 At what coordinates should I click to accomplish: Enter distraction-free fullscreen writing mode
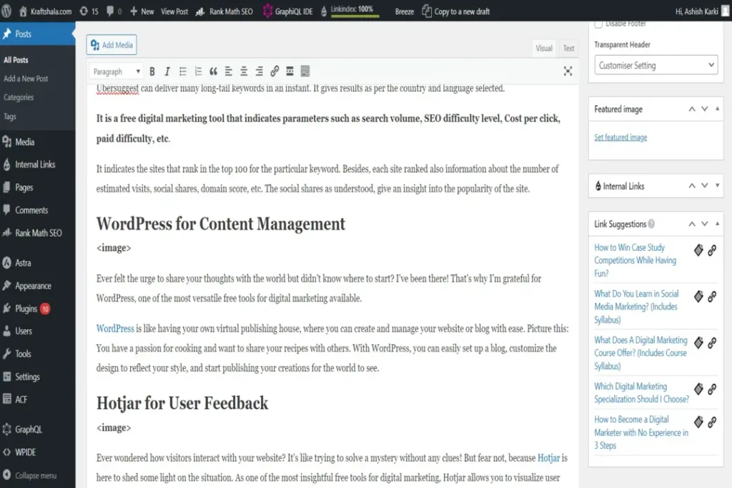click(x=568, y=71)
